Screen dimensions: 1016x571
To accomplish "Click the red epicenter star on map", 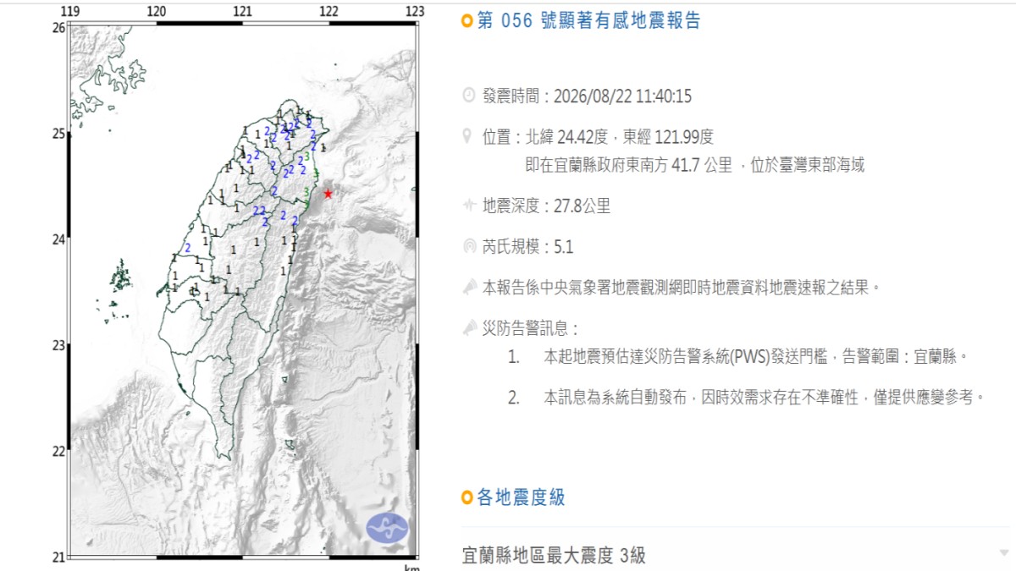I will tap(329, 194).
